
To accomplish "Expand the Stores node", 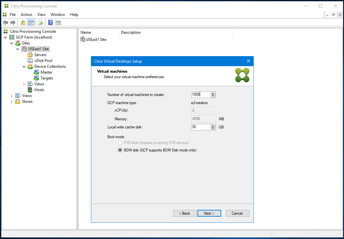I will coord(12,101).
